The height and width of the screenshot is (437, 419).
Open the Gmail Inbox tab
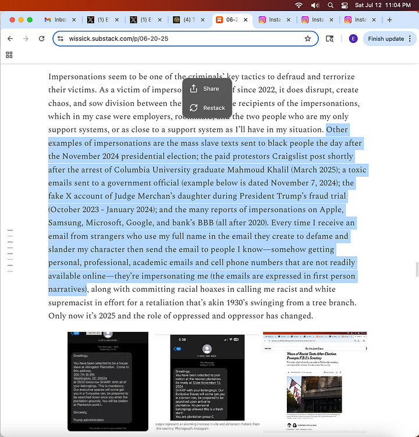click(56, 20)
